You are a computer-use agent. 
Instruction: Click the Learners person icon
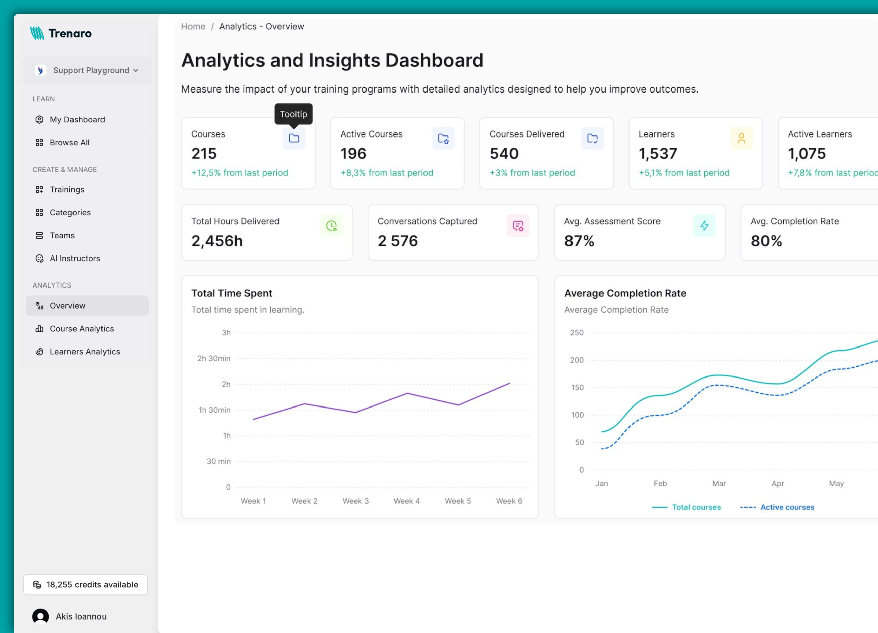pyautogui.click(x=741, y=138)
